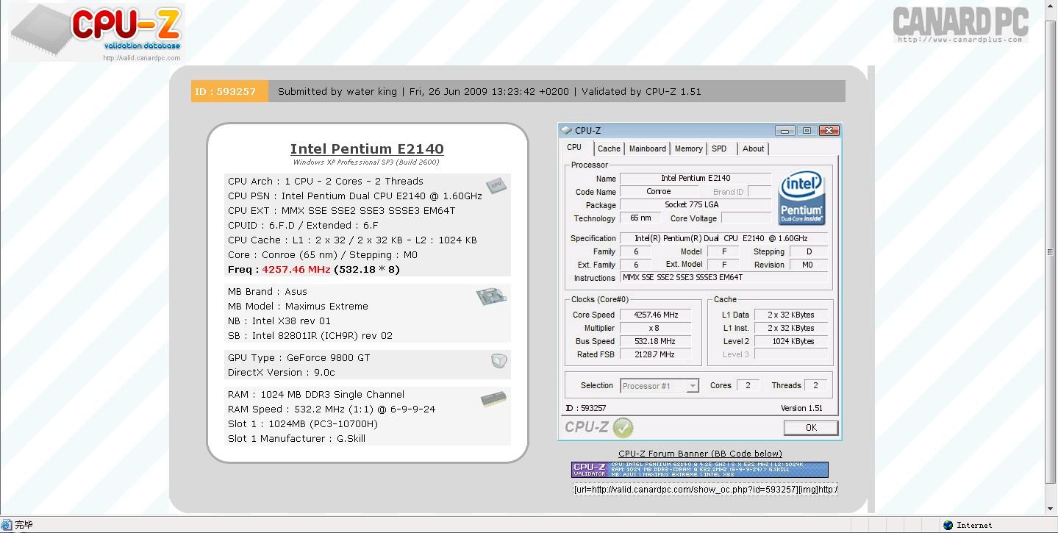Screen dimensions: 1058x533
Task: Click the page scrollbar down arrow
Action: click(1051, 509)
